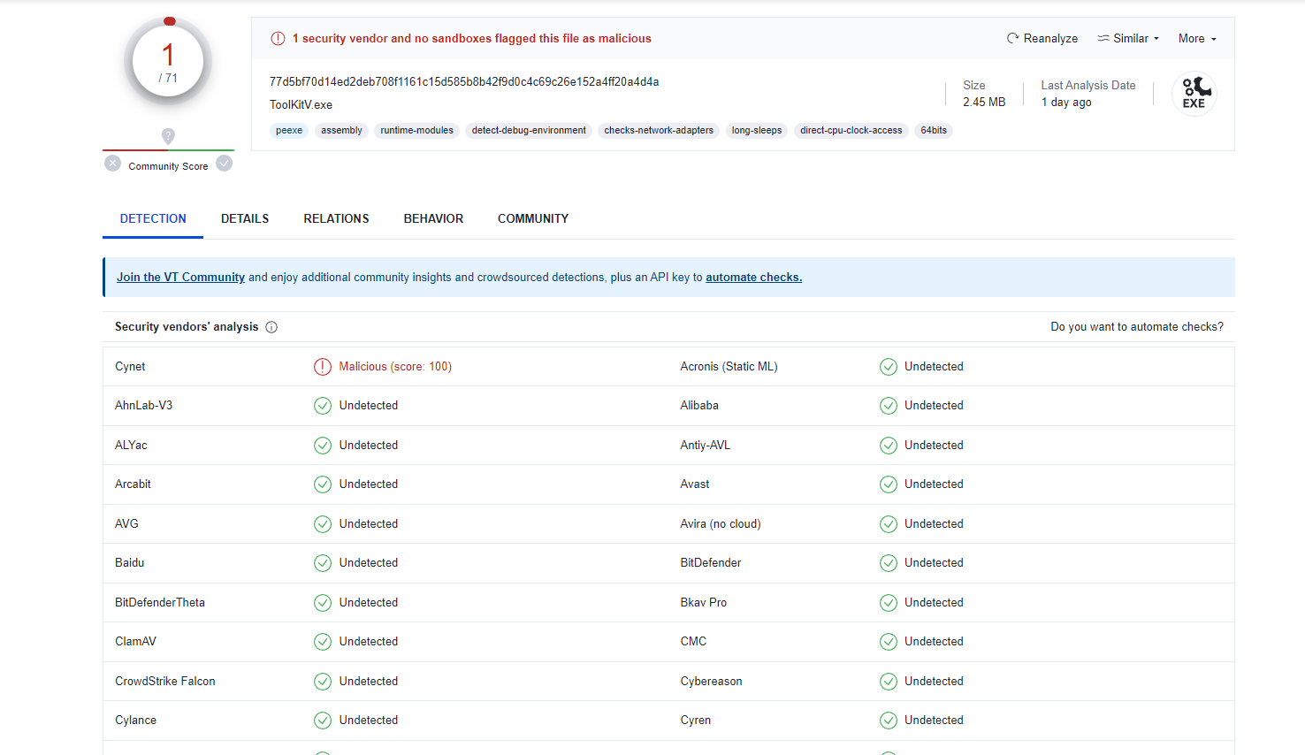Viewport: 1305px width, 755px height.
Task: Open the BEHAVIOR tab
Action: pyautogui.click(x=433, y=218)
